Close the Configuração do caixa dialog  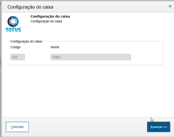[x=170, y=6]
